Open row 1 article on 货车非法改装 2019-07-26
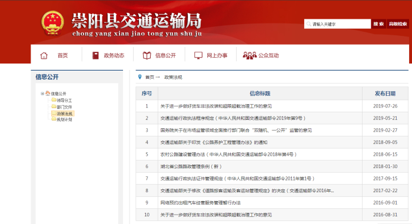 point(216,106)
